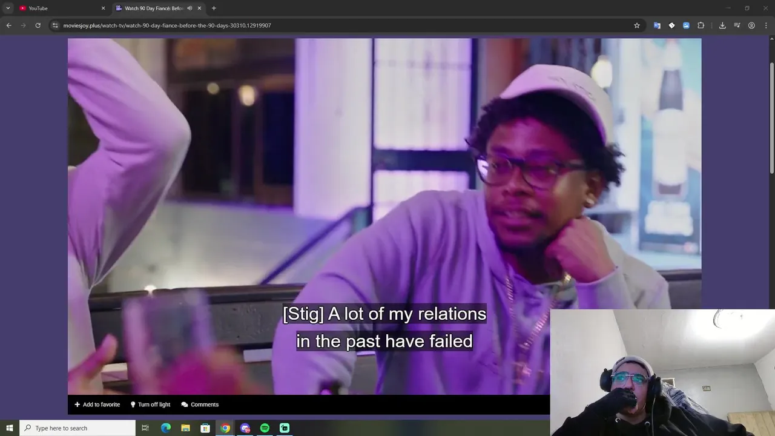Click the Type here to search box
Screen dimensions: 775x436
[x=77, y=428]
